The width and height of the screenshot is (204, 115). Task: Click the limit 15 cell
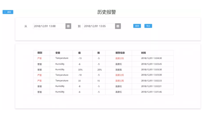pos(99,81)
